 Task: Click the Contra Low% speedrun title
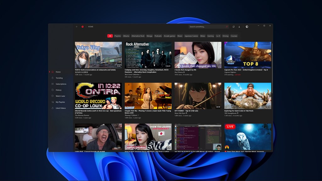pyautogui.click(x=98, y=112)
